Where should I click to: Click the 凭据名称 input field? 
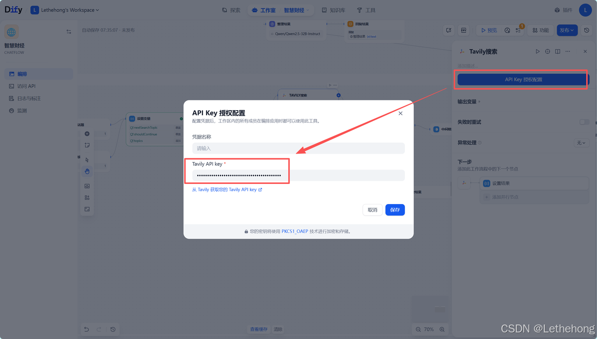click(x=298, y=148)
